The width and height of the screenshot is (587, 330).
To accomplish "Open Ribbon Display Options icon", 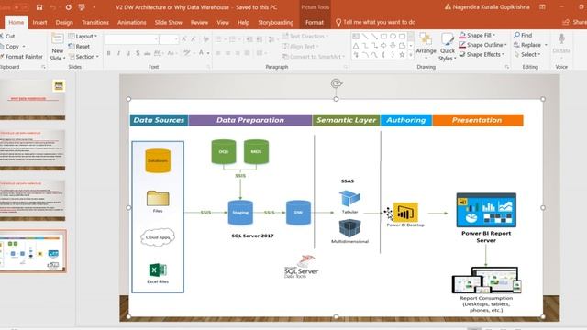I will pyautogui.click(x=542, y=7).
